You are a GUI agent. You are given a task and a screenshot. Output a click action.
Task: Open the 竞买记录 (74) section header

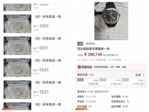tap(85, 75)
